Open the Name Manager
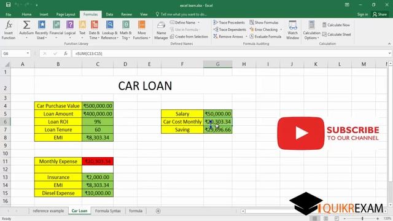 [x=161, y=30]
